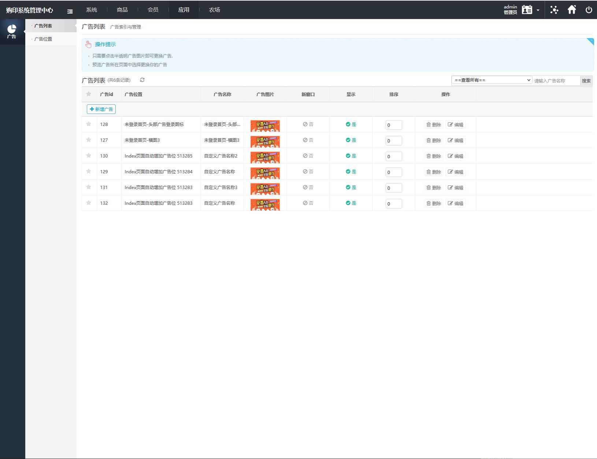Toggle 显示 status for ad 128

click(351, 125)
